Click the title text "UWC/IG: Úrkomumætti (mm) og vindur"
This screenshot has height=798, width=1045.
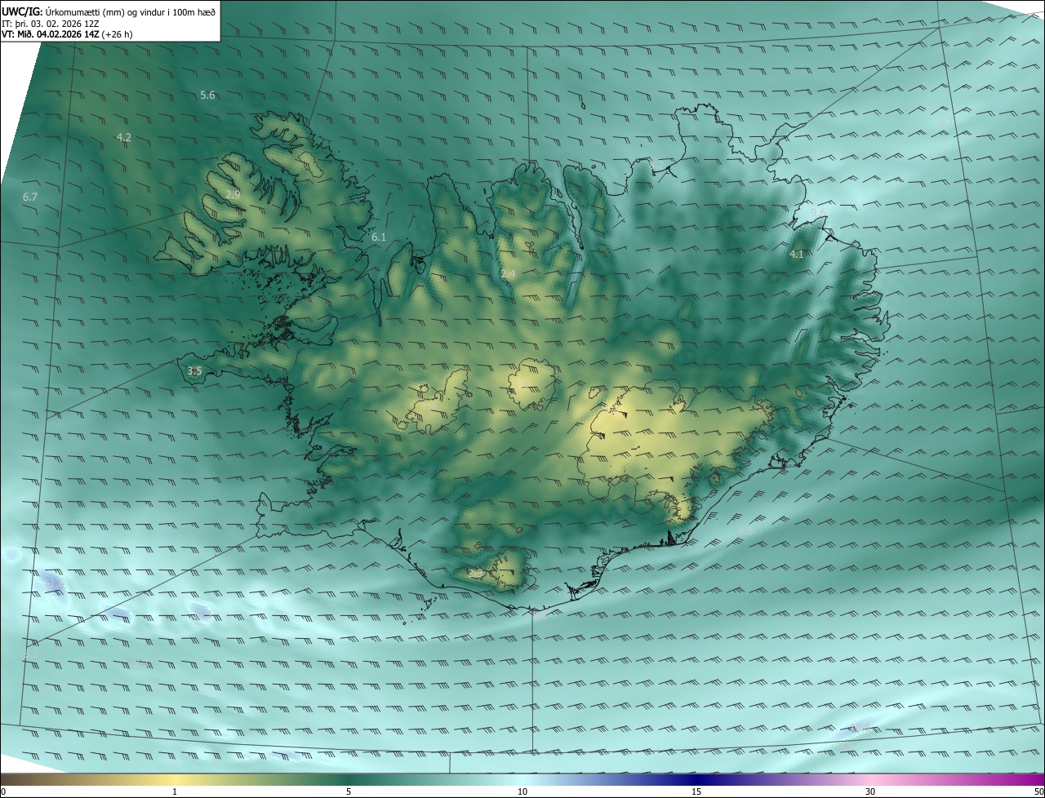pos(109,11)
